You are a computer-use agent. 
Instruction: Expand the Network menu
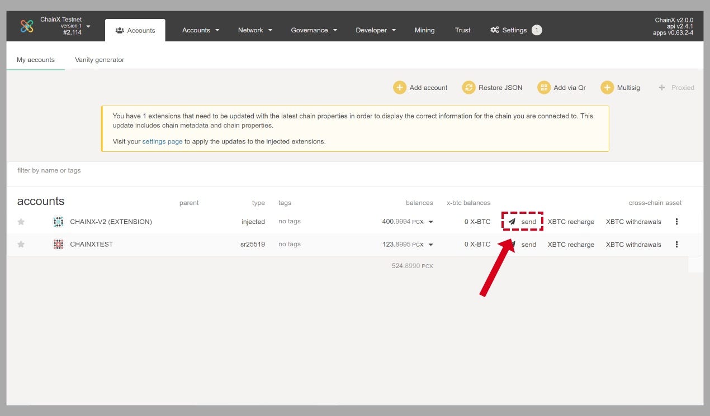[x=255, y=30]
